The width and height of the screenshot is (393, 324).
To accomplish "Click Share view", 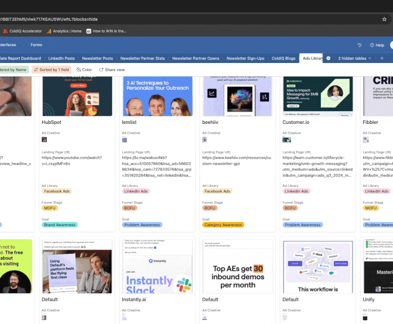I will click(112, 70).
